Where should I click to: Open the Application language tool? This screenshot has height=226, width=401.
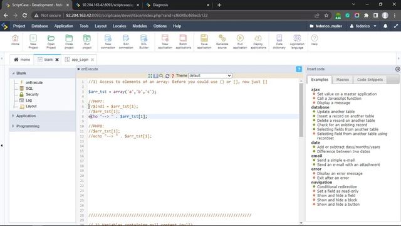[297, 42]
